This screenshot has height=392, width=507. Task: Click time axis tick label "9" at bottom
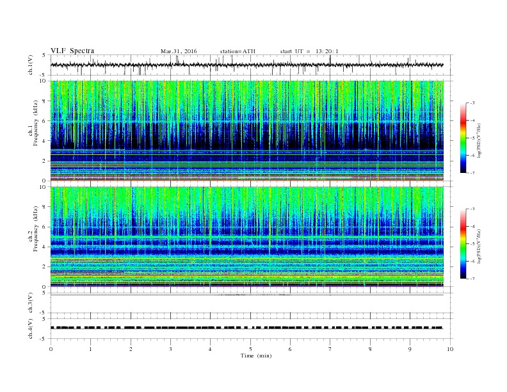(410, 349)
